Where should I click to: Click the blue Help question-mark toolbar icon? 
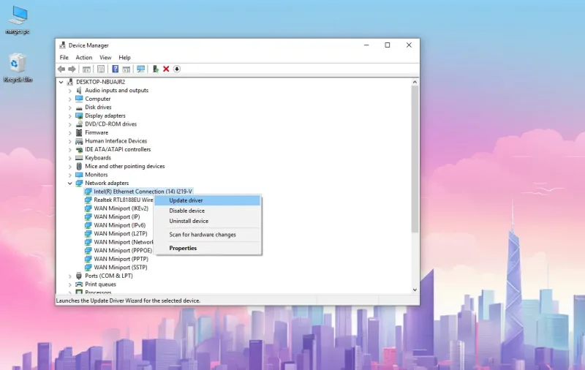pos(116,69)
